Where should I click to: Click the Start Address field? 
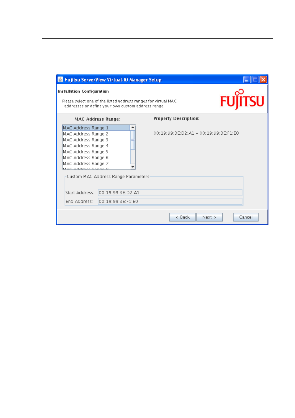pos(170,193)
